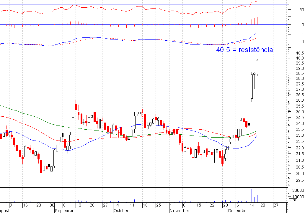Select the date label 4 in October

point(118,205)
